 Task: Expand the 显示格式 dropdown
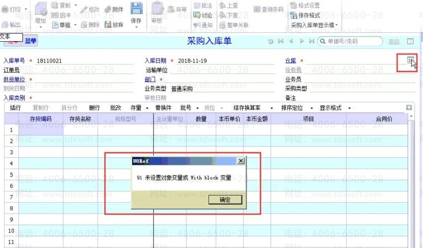coord(349,108)
